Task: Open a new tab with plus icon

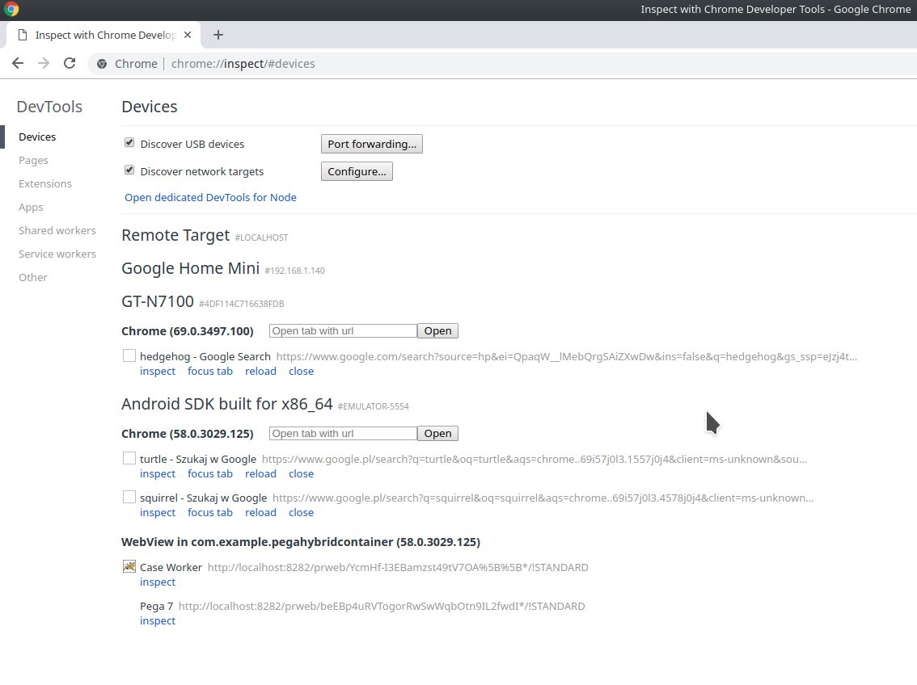Action: [218, 35]
